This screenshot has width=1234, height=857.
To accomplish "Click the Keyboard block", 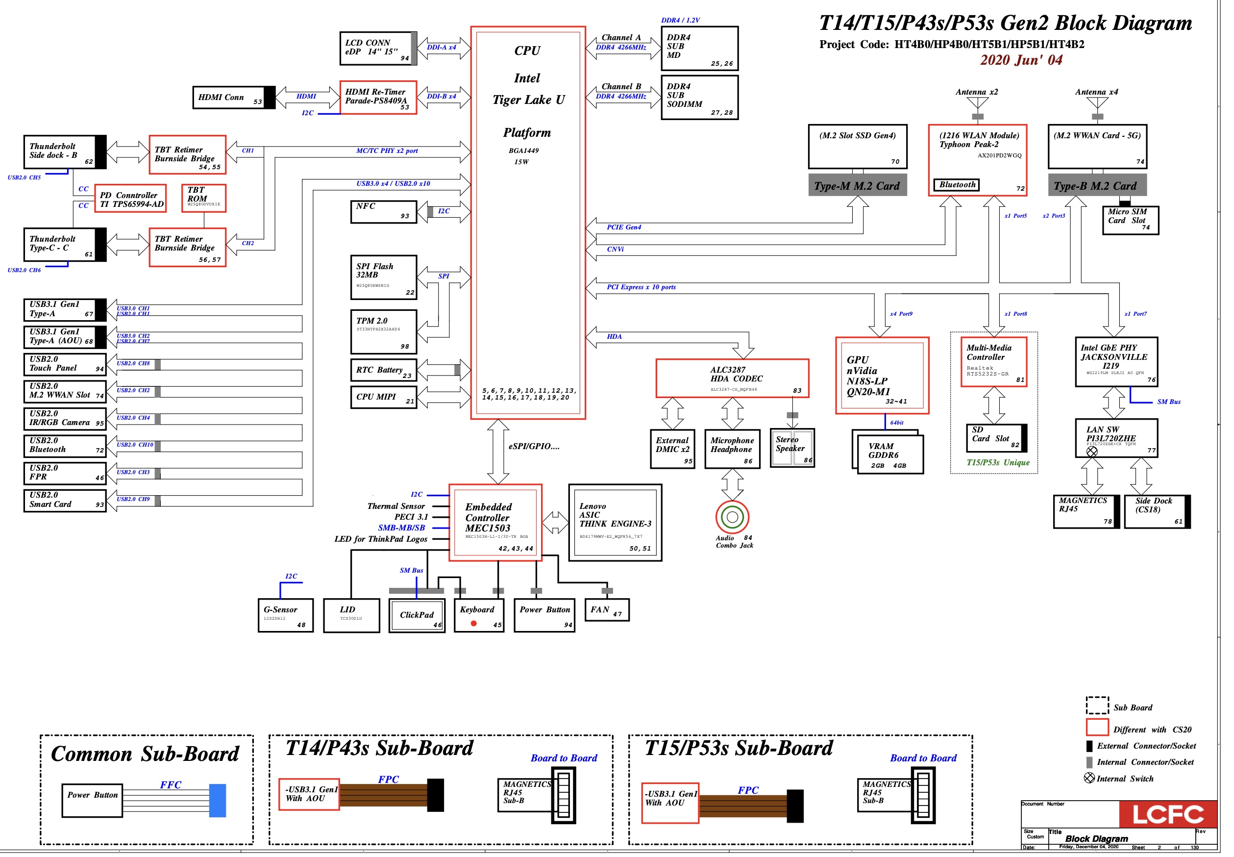I will click(x=479, y=615).
